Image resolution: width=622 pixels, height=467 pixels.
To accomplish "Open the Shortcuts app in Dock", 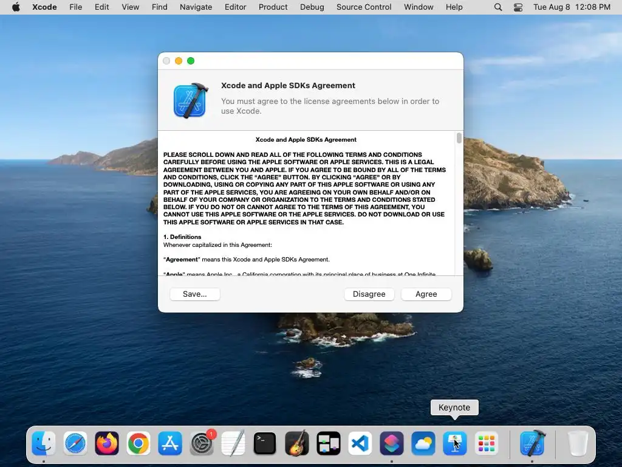I will 392,443.
